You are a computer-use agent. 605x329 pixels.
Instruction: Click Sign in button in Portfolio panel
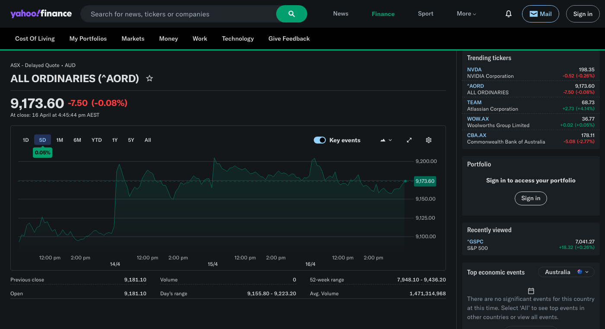point(531,198)
